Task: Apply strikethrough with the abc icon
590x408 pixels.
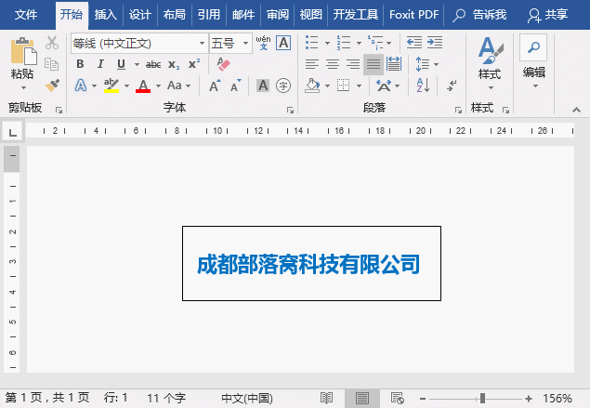Action: [153, 64]
